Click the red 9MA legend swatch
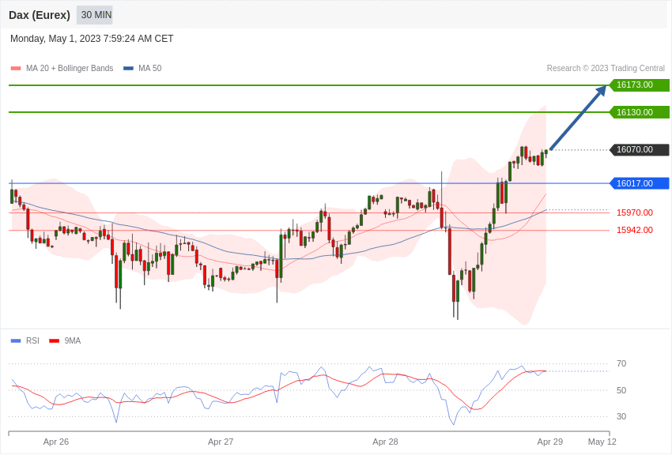 click(54, 340)
